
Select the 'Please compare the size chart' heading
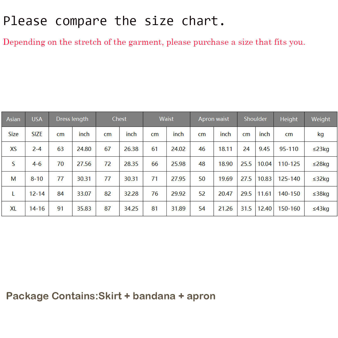114,21
